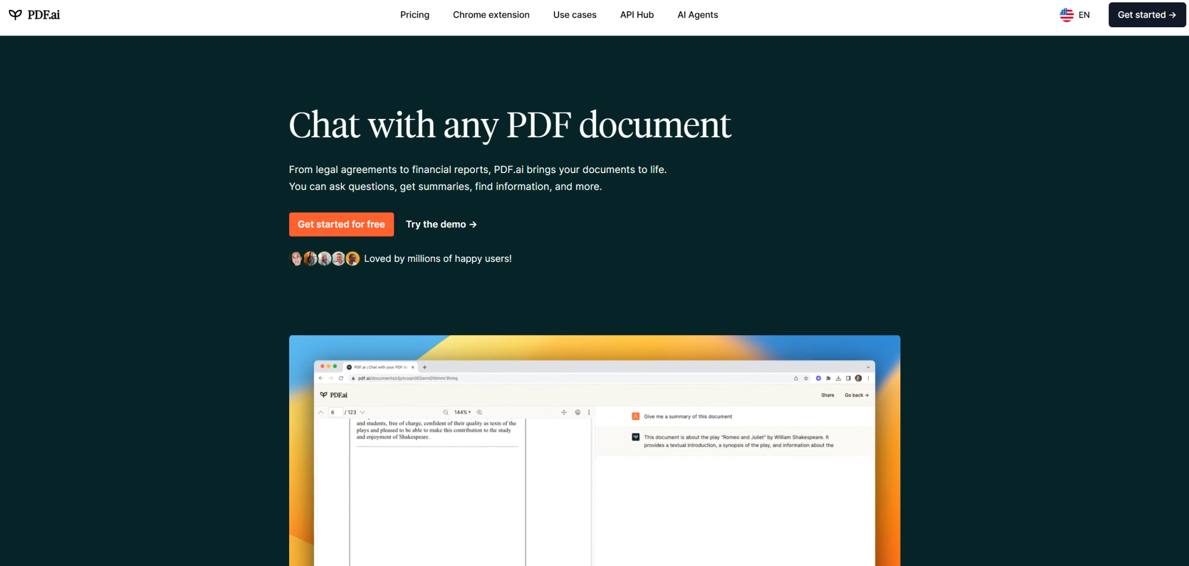Open the AI Agents menu item

tap(698, 15)
